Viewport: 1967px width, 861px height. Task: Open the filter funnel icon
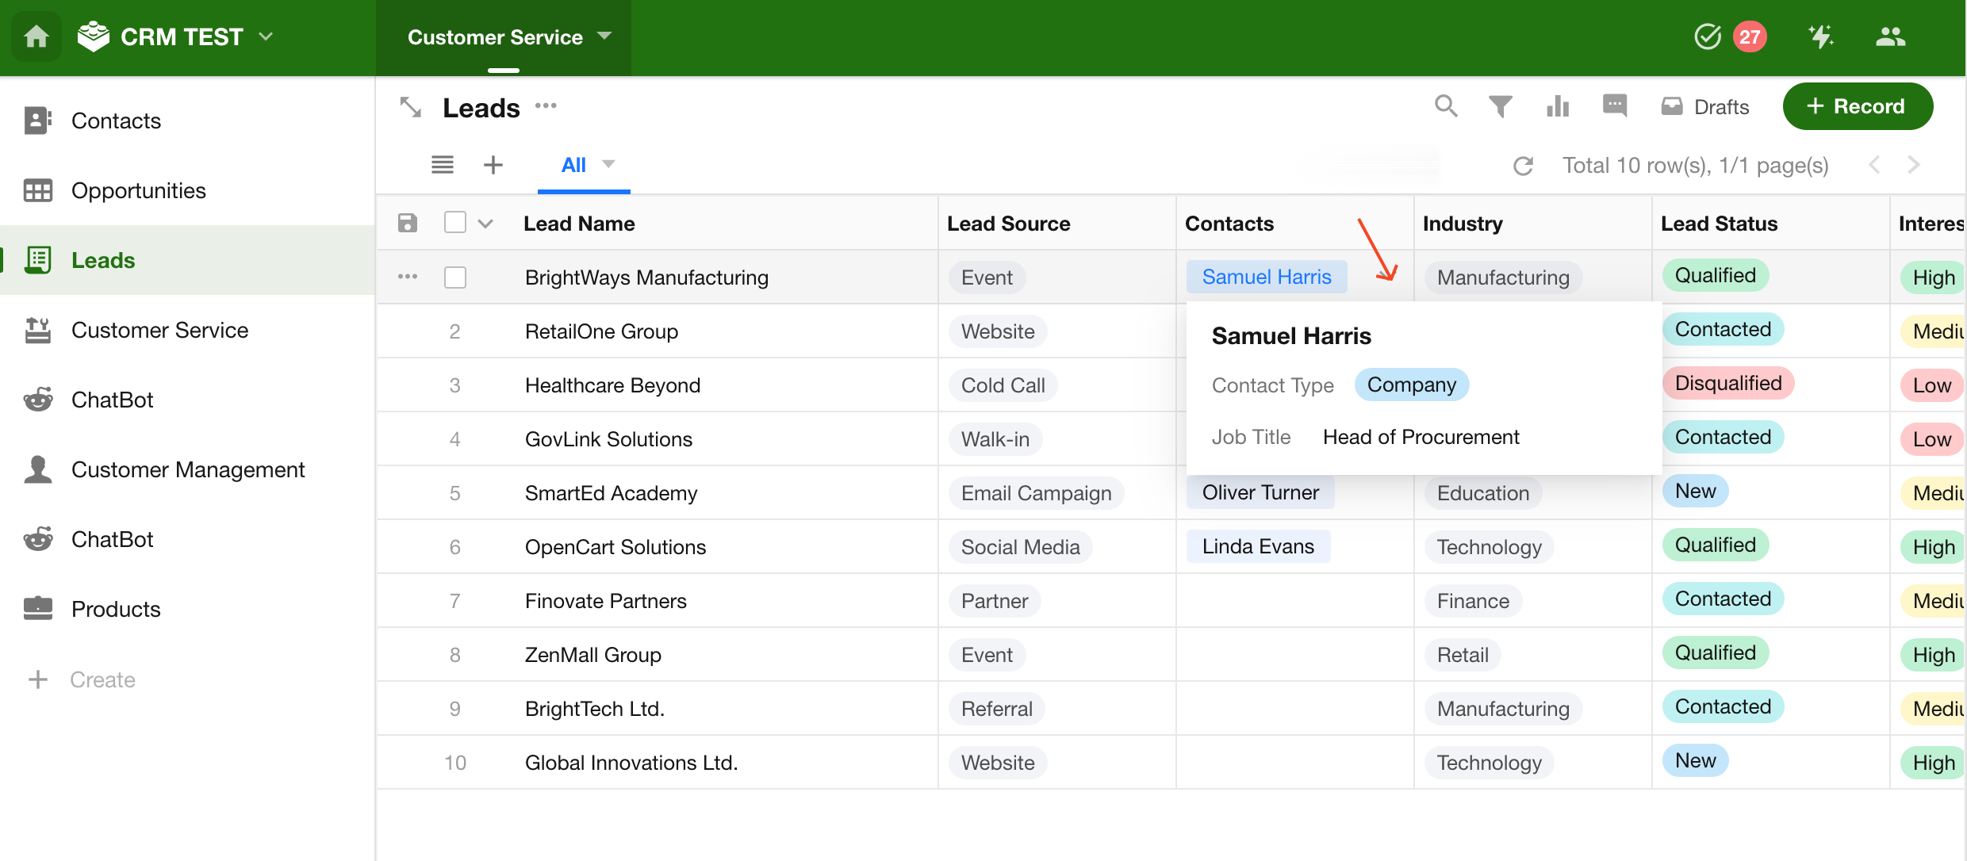1500,106
